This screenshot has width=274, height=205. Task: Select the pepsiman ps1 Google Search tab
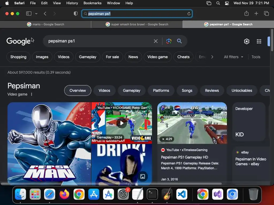tap(228, 24)
